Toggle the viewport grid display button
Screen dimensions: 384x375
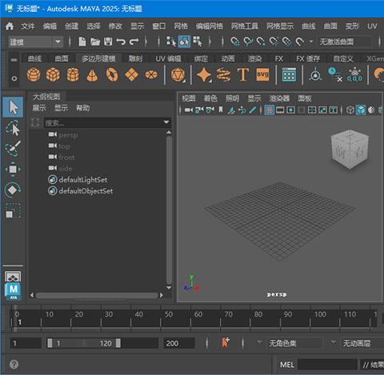(270, 110)
